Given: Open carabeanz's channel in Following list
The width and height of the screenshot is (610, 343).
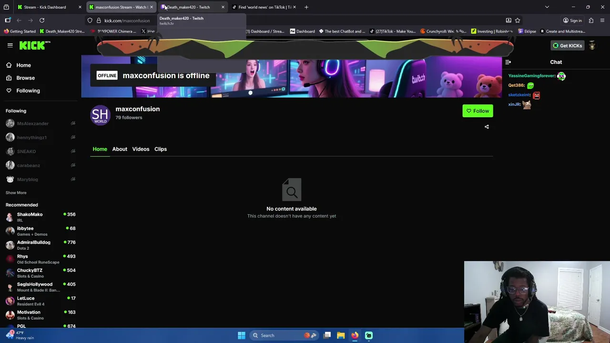Looking at the screenshot, I should (x=29, y=165).
